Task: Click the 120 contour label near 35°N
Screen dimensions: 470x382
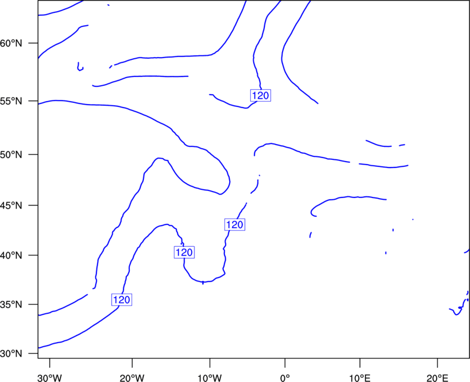Action: click(122, 300)
